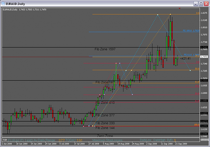Click the '27 Jul 2008' date label
This screenshot has width=210, height=147.
(x=94, y=144)
